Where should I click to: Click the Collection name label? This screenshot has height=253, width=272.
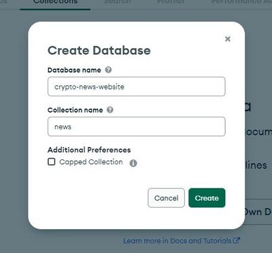click(x=75, y=110)
